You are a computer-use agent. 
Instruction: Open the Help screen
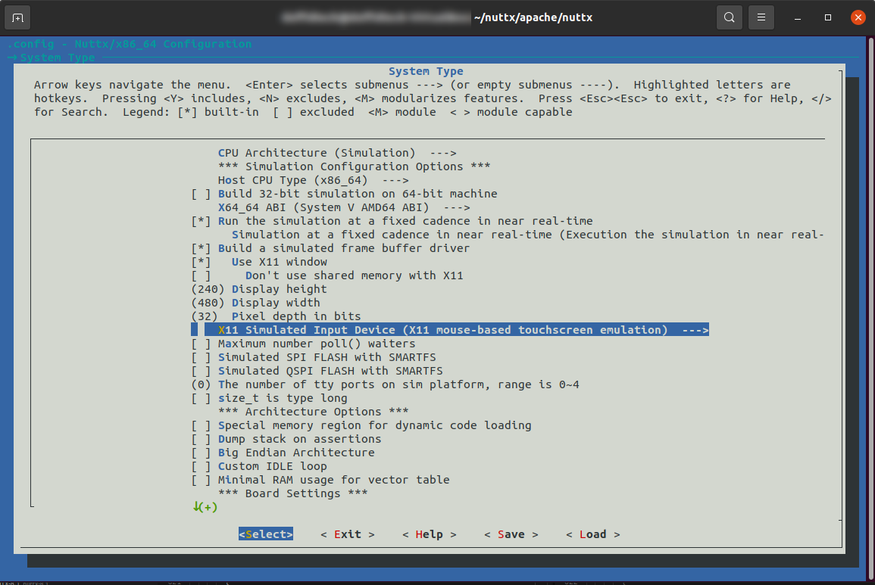pyautogui.click(x=430, y=534)
